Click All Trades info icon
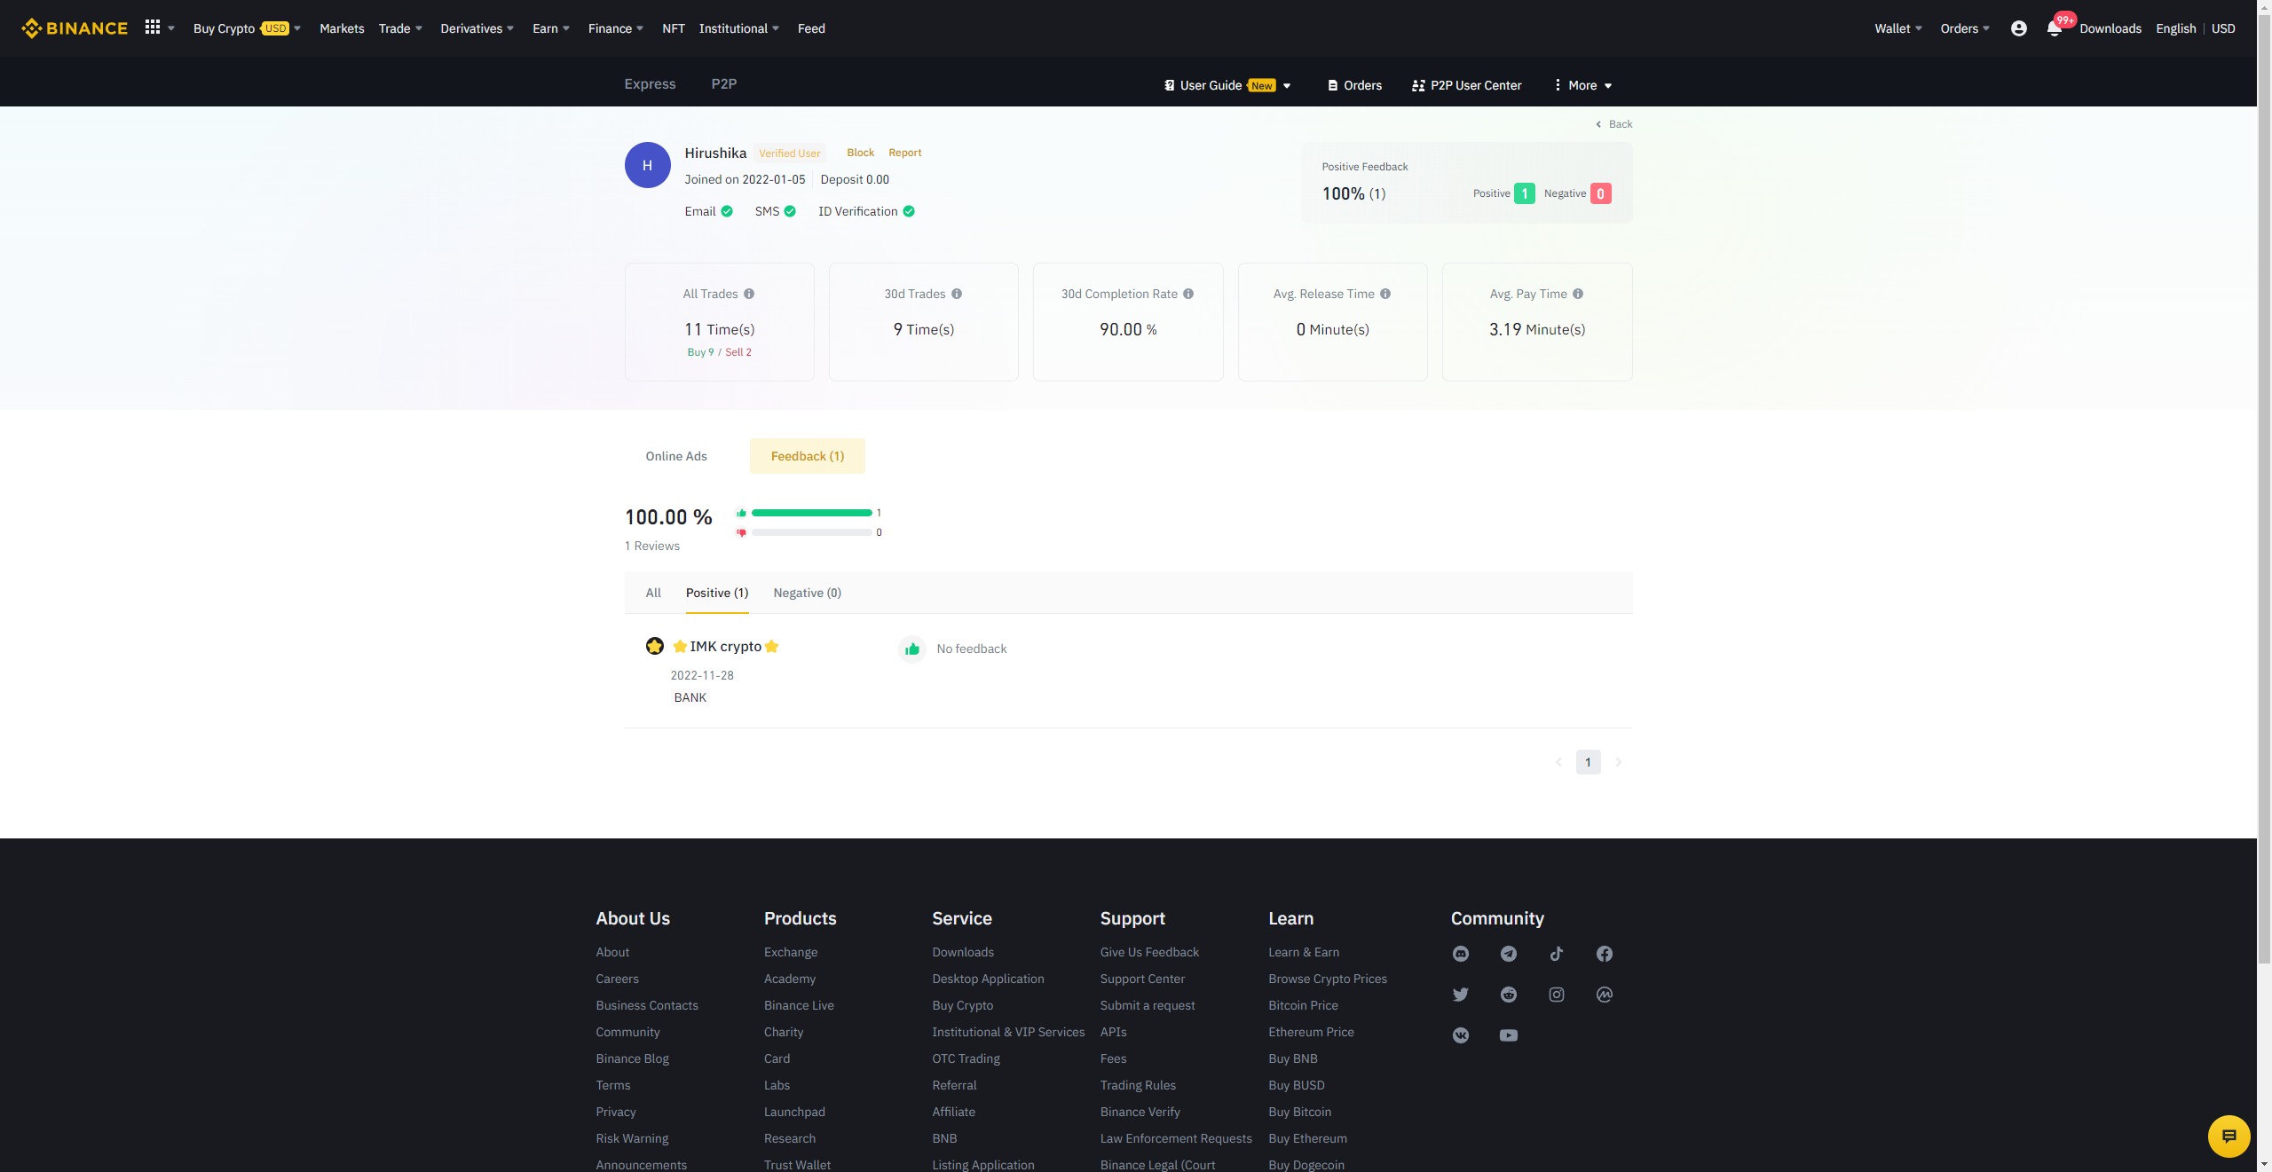 coord(749,294)
